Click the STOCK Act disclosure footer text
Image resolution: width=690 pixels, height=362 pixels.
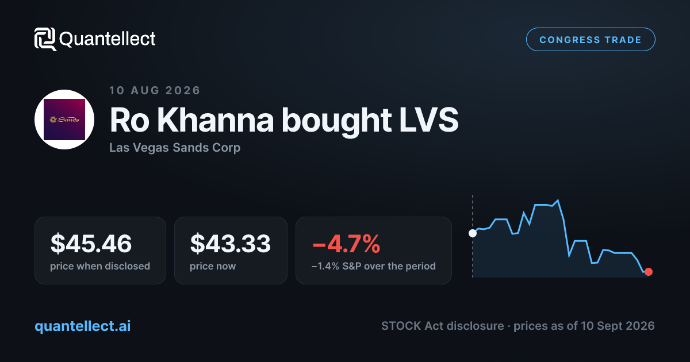(442, 326)
